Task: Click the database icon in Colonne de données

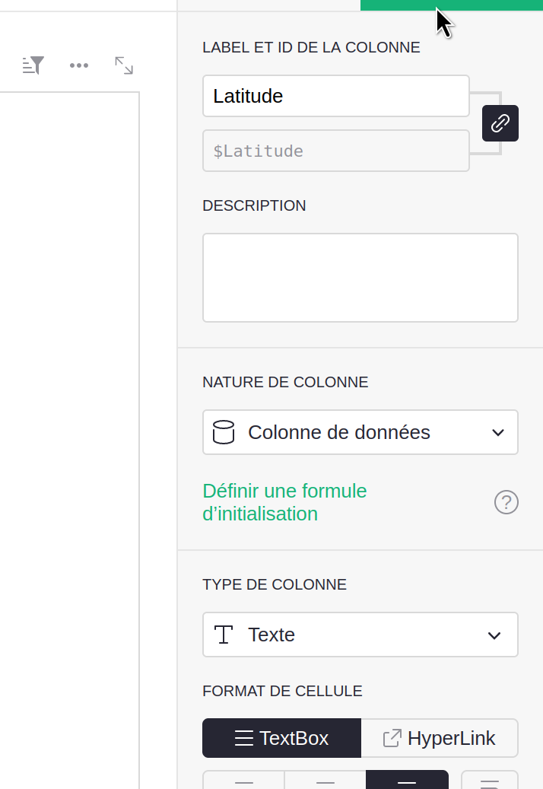Action: tap(223, 432)
